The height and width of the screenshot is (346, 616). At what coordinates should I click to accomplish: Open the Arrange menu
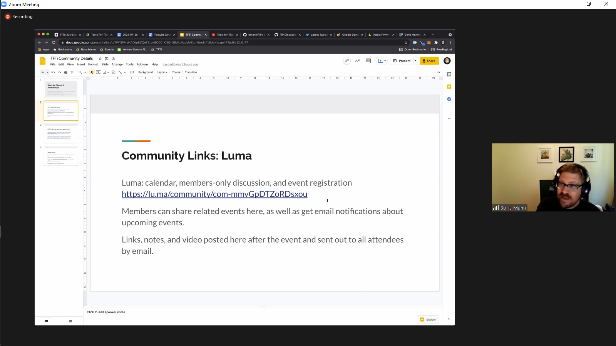[117, 65]
